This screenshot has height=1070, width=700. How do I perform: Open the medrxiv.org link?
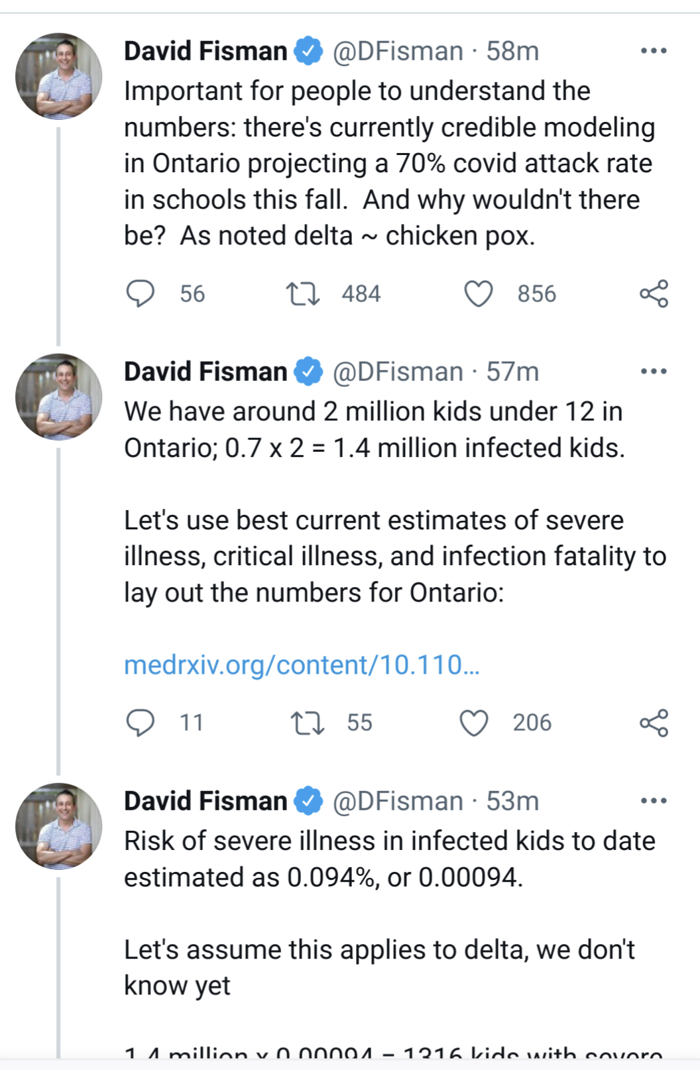(x=302, y=665)
